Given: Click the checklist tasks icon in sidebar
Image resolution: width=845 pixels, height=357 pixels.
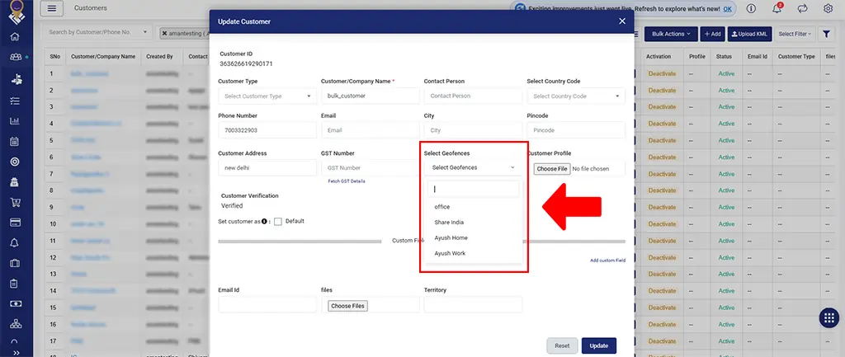Looking at the screenshot, I should coord(15,101).
